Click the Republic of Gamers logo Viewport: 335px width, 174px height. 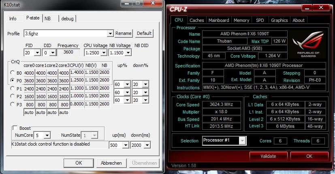pos(308,44)
